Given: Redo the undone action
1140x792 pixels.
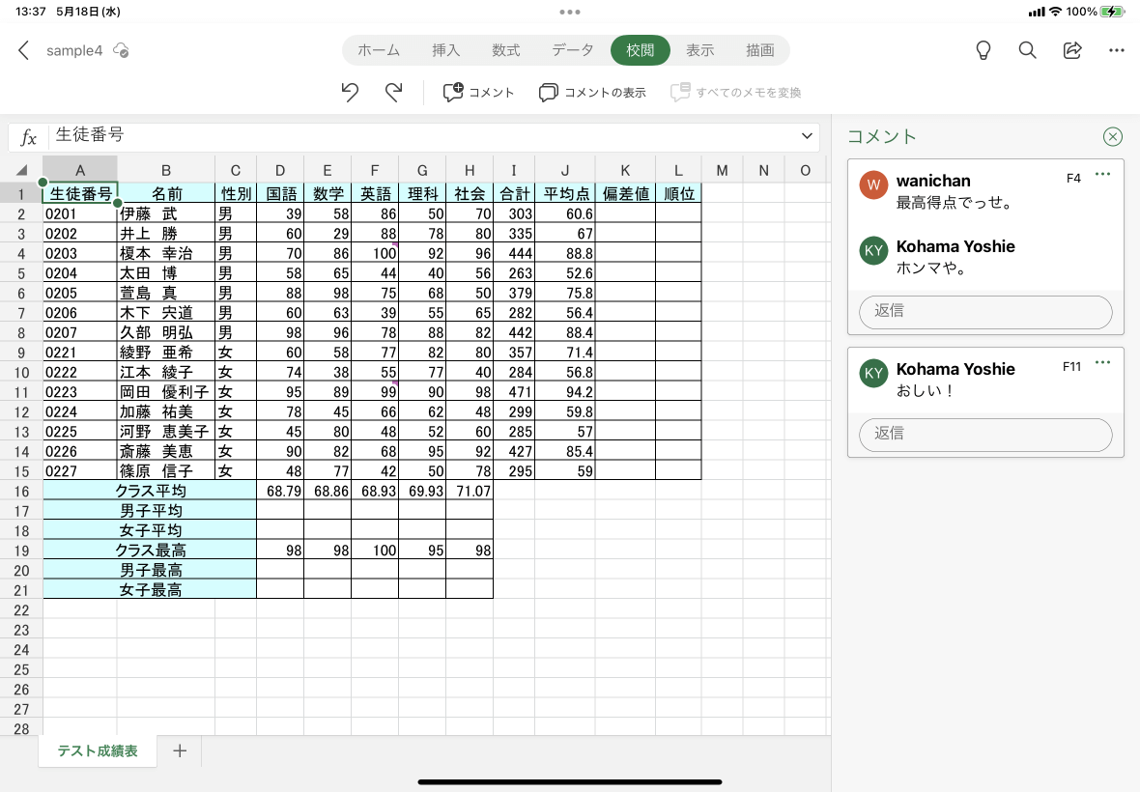Looking at the screenshot, I should pyautogui.click(x=393, y=92).
